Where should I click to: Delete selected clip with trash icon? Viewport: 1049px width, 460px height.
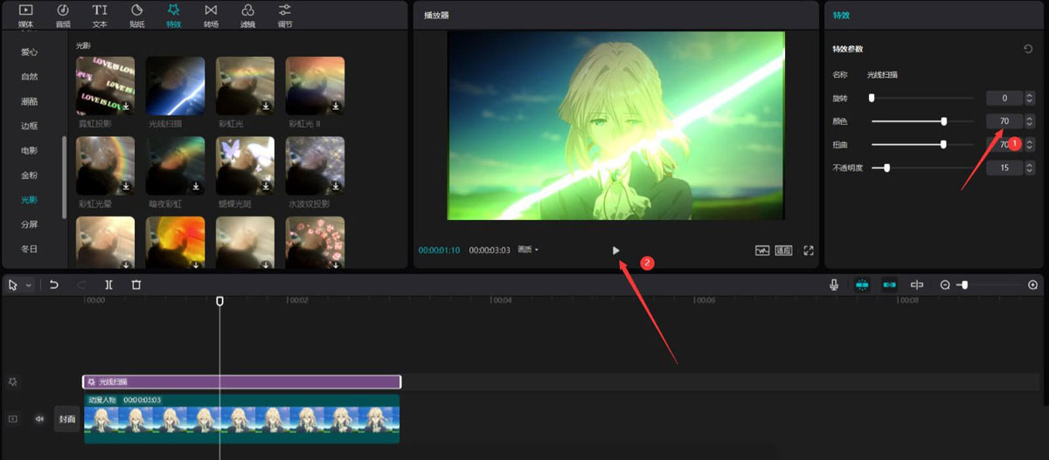click(136, 285)
